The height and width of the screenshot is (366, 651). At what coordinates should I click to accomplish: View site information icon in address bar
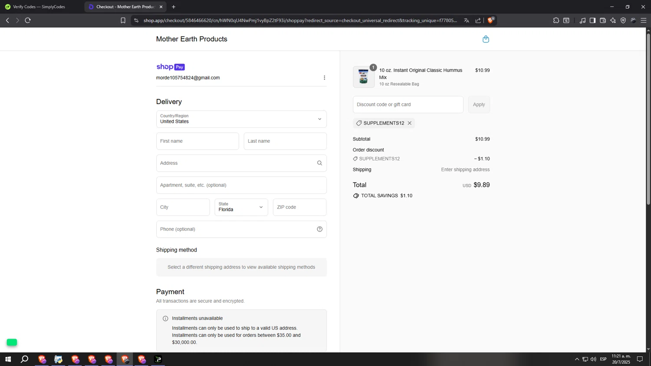(136, 20)
